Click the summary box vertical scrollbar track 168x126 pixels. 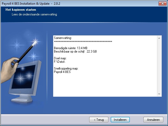(159, 65)
